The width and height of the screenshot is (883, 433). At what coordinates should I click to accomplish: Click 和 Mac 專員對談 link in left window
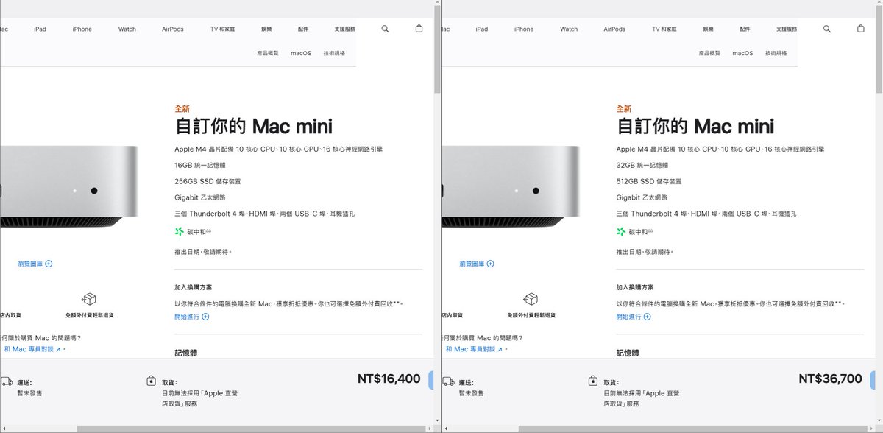[x=33, y=349]
